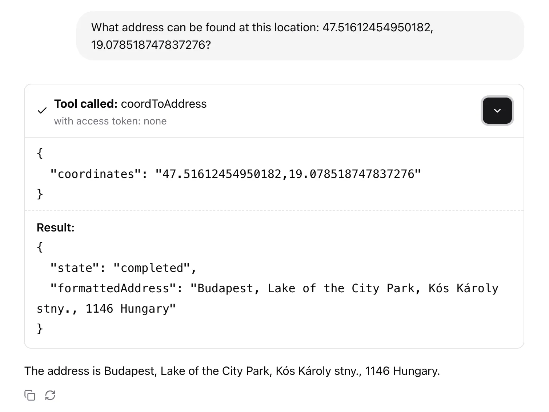Collapse the coordToAddress tool call details
Screen dimensions: 549x412
(497, 111)
